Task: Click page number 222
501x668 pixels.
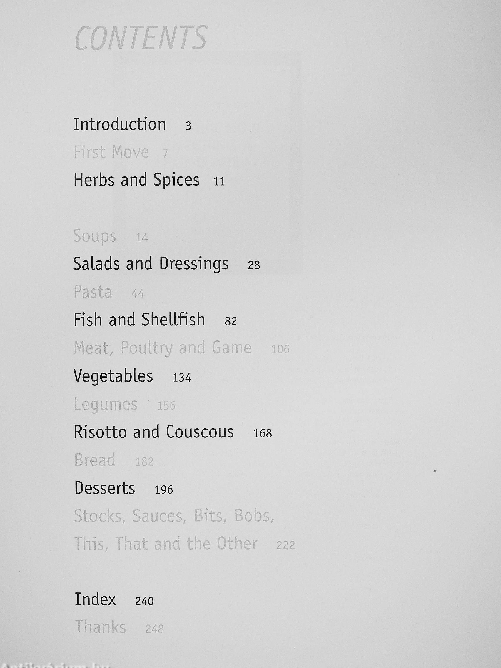Action: [285, 545]
